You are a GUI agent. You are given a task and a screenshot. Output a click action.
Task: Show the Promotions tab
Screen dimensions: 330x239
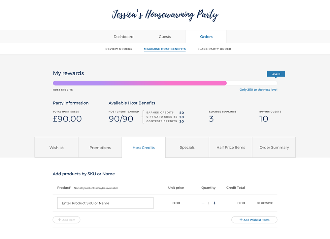click(100, 148)
